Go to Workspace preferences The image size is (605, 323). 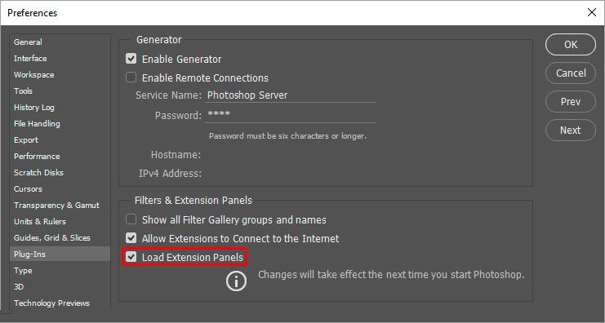(x=34, y=75)
